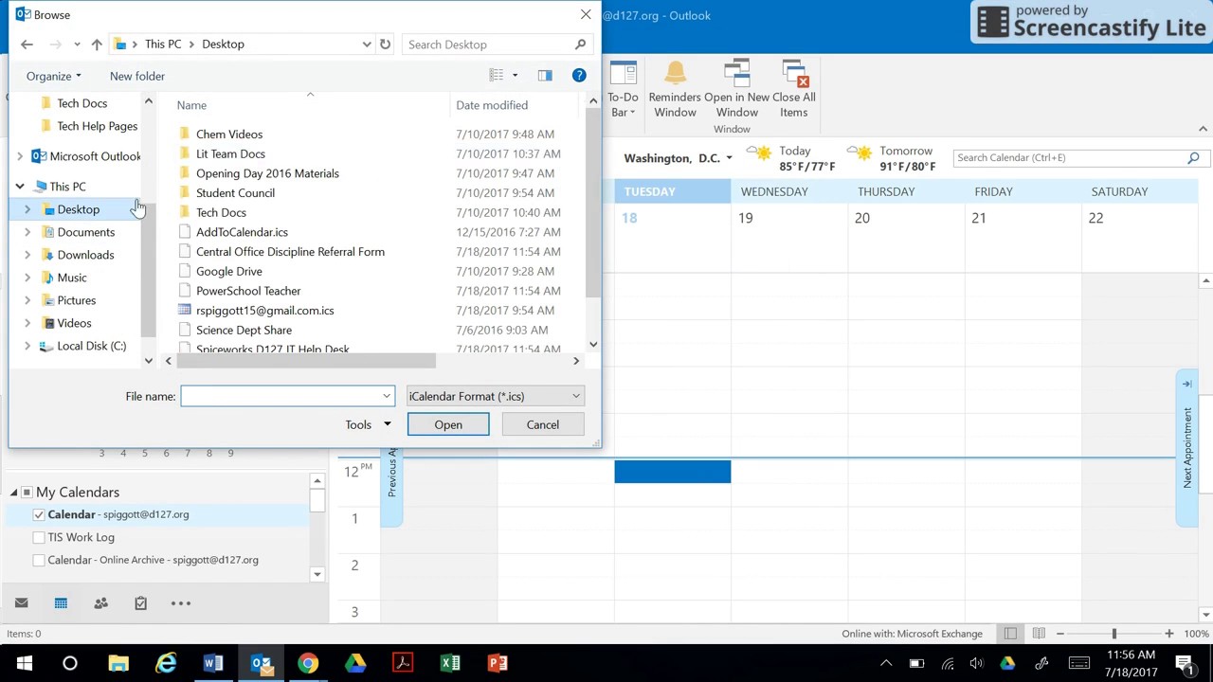Select Local Disk (C:) in tree
This screenshot has height=682, width=1213.
(91, 346)
